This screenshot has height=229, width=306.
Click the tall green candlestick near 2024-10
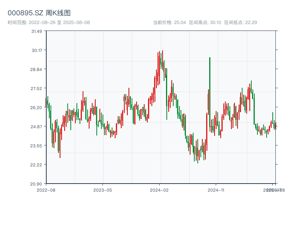pyautogui.click(x=210, y=94)
